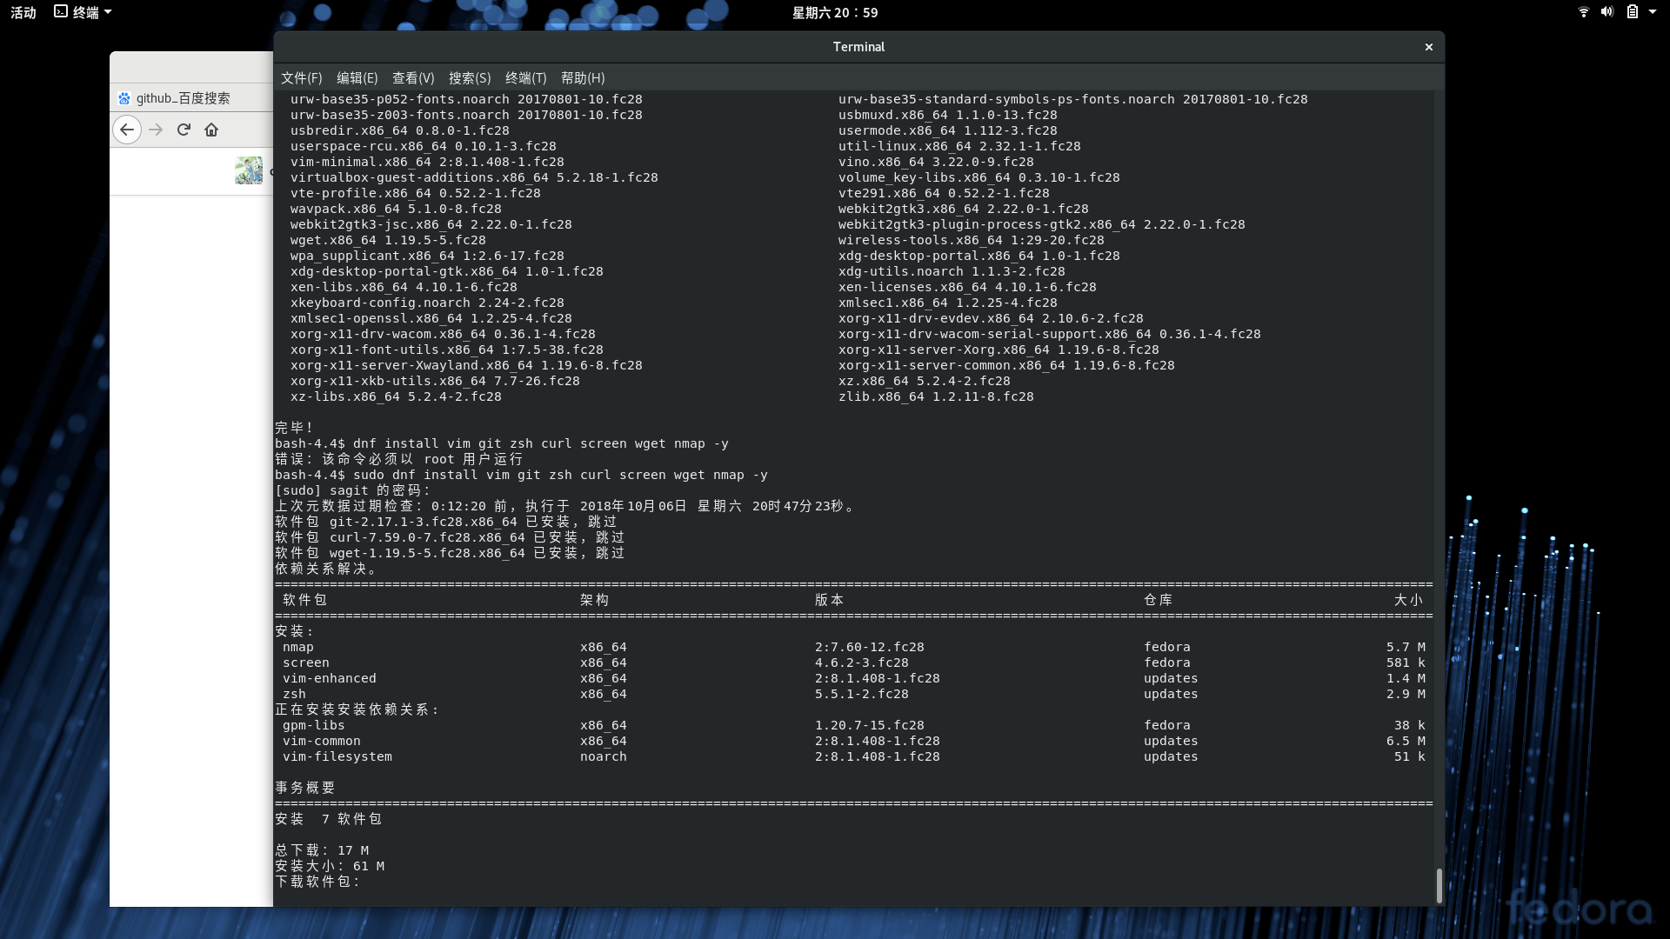Screen dimensions: 1670x939
Task: Select the github_百度搜索 browser tab
Action: tap(183, 98)
